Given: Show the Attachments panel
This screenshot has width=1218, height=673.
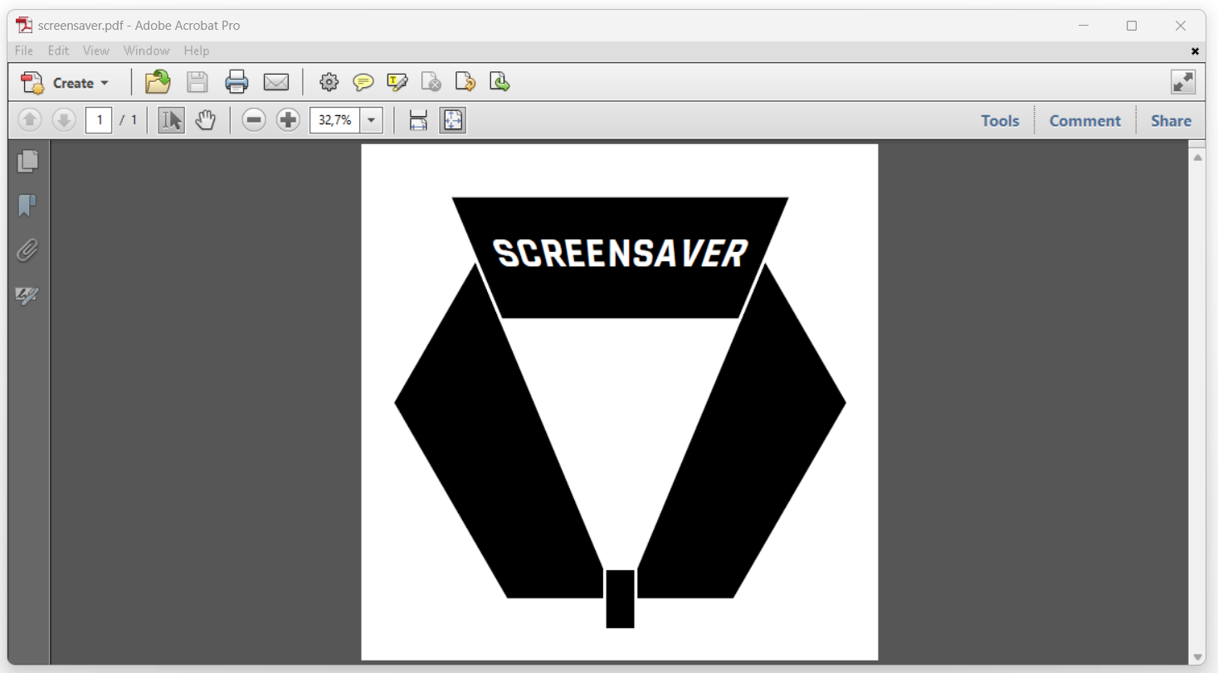Looking at the screenshot, I should coord(27,251).
